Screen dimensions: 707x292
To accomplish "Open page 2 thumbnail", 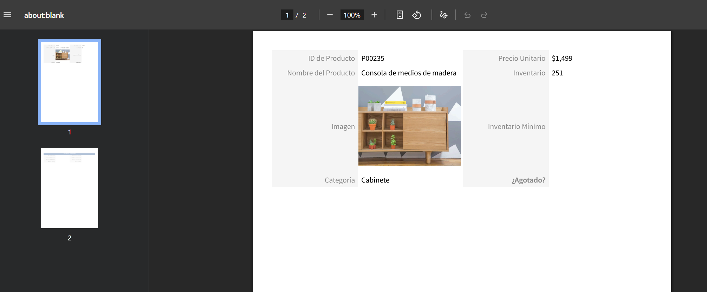I will pyautogui.click(x=70, y=188).
